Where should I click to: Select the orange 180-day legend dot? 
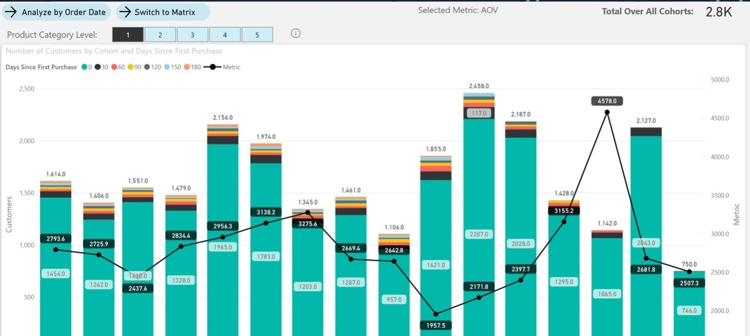187,67
